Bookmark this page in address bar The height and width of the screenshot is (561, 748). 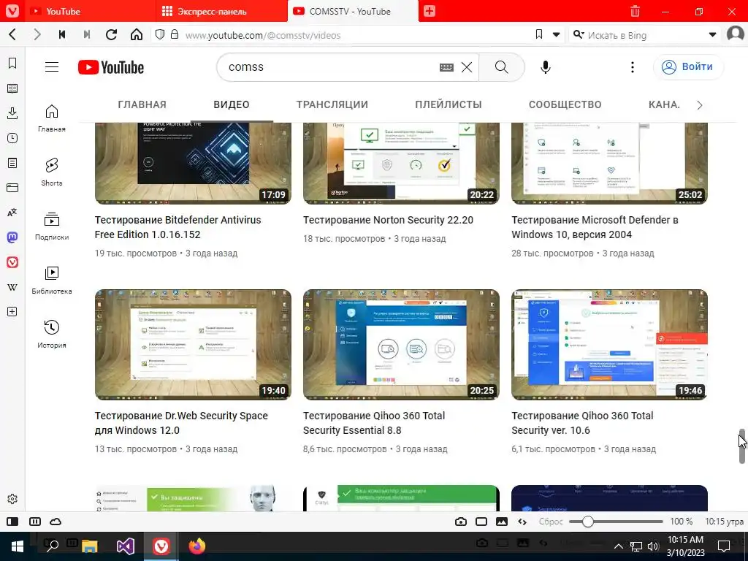pyautogui.click(x=539, y=34)
